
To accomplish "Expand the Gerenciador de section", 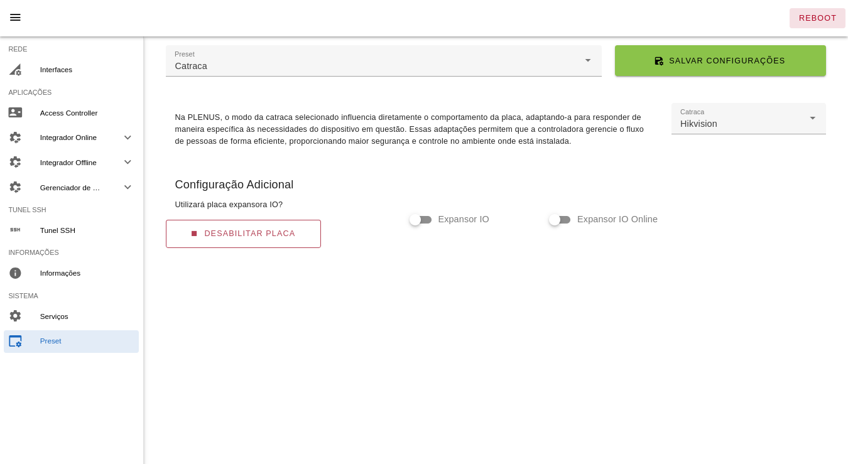I will [x=128, y=187].
